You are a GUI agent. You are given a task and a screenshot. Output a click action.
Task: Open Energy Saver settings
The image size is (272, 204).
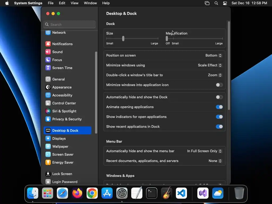67,163
